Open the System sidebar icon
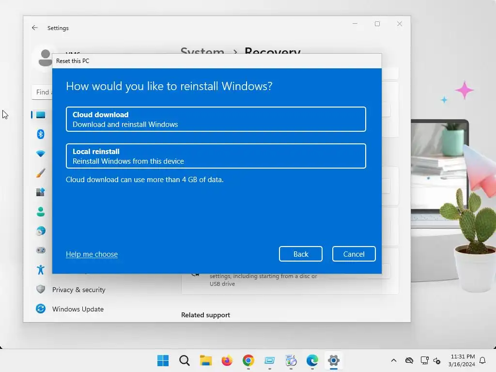The height and width of the screenshot is (372, 496). (x=41, y=115)
